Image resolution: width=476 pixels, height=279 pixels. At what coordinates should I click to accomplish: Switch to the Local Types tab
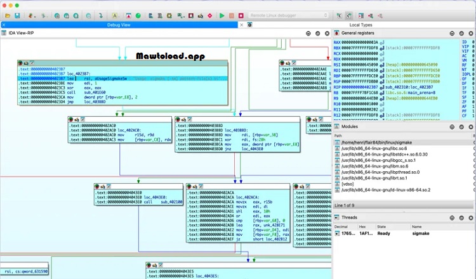coord(360,25)
